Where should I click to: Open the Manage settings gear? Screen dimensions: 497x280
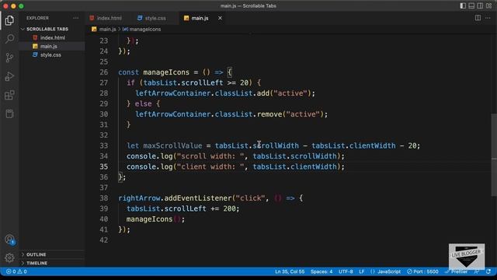click(9, 257)
